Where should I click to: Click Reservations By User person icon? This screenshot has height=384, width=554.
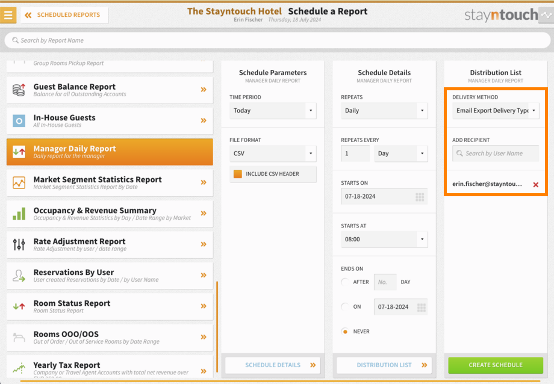19,276
